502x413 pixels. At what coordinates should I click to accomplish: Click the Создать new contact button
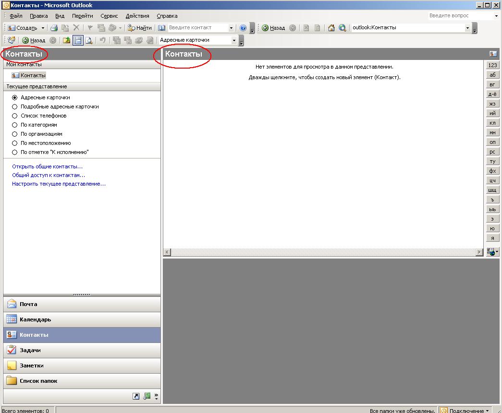pos(23,28)
